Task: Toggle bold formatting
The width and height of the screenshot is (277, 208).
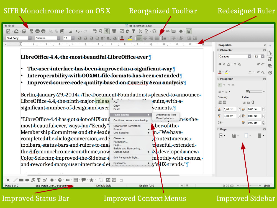Action: tap(80, 38)
